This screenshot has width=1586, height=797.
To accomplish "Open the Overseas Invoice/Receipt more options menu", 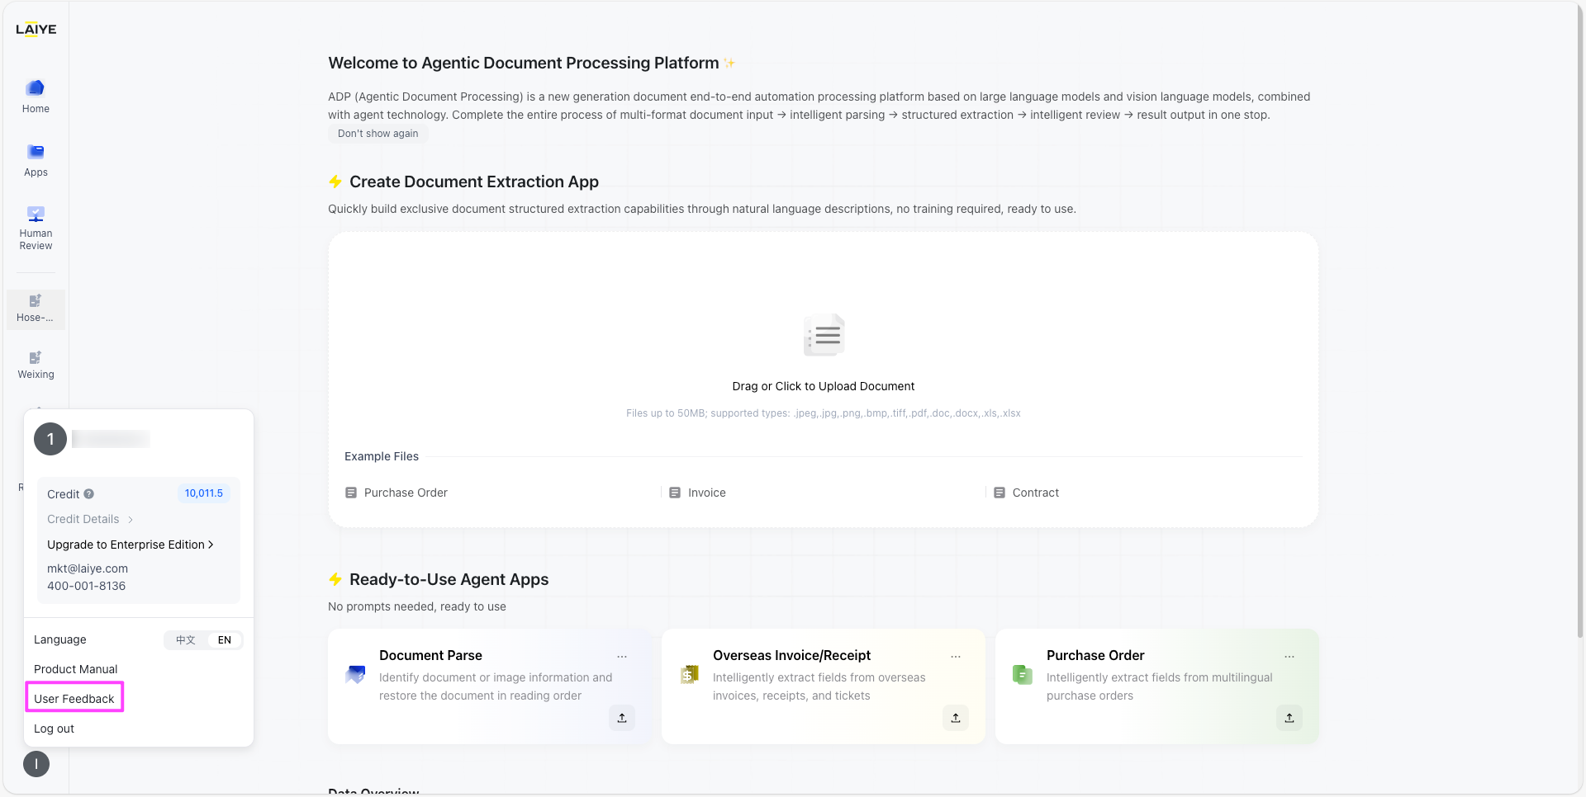I will pos(956,657).
